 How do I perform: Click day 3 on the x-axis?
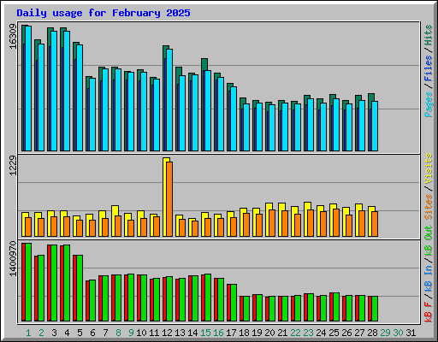[x=54, y=333]
